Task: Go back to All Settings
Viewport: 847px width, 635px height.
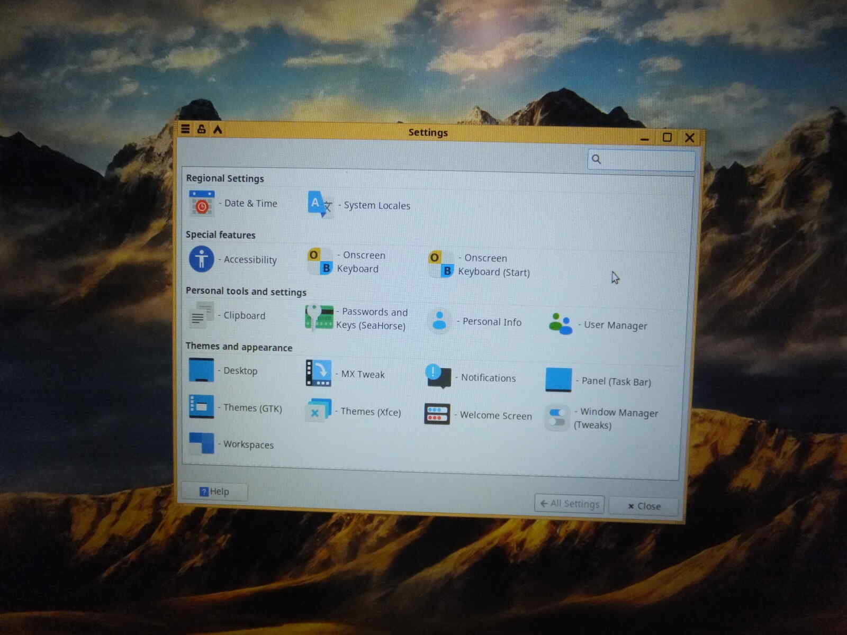Action: click(x=570, y=503)
